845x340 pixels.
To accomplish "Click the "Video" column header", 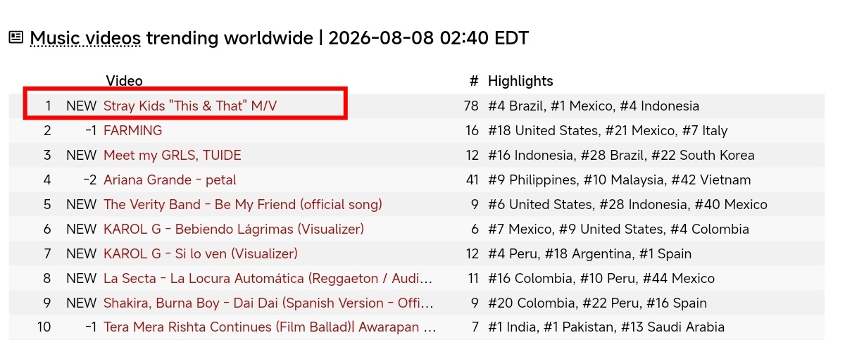I will [x=124, y=81].
